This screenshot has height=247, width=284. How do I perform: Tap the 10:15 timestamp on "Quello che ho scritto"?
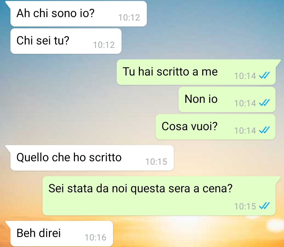tap(156, 162)
